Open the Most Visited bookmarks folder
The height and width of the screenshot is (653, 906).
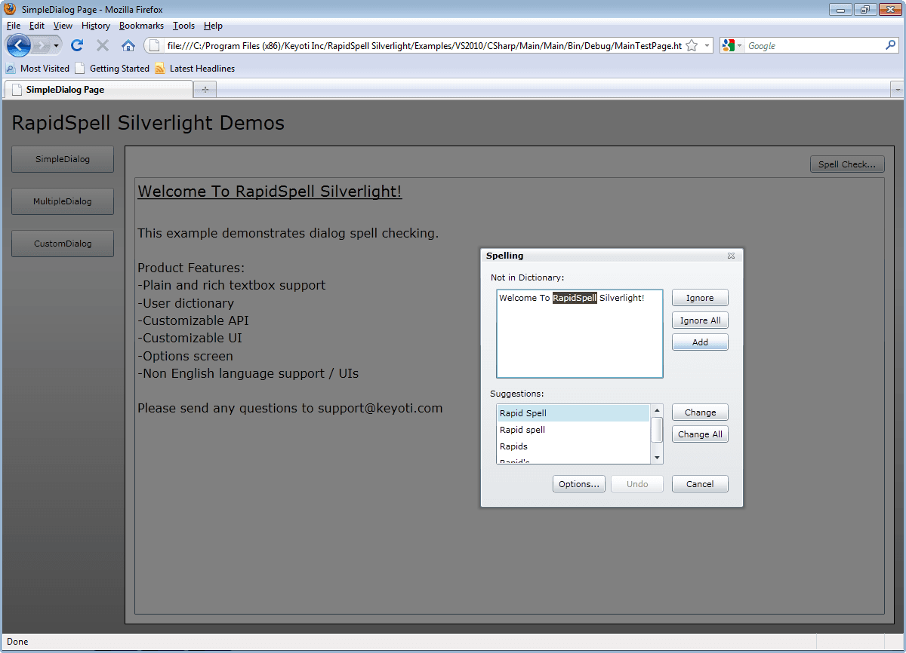(x=38, y=68)
